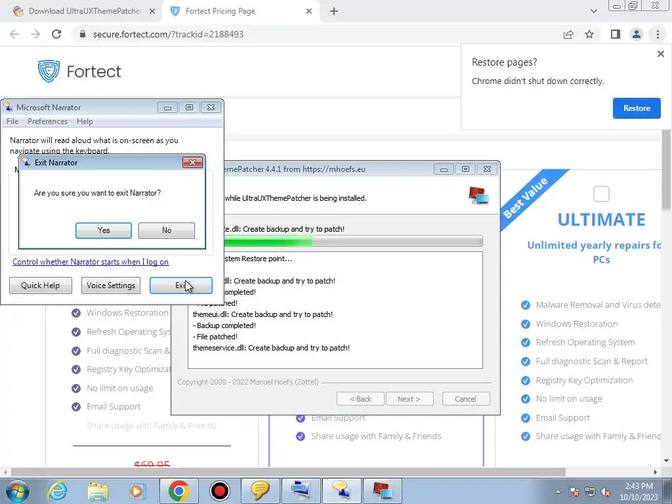Click Full diagnostic Scan & Report text
Screen dimensions: 672x504
click(x=591, y=362)
